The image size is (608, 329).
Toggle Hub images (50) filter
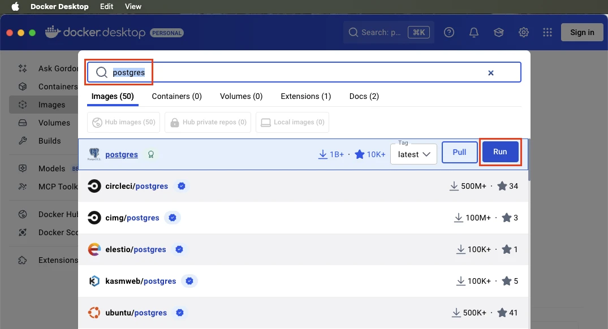click(x=124, y=123)
